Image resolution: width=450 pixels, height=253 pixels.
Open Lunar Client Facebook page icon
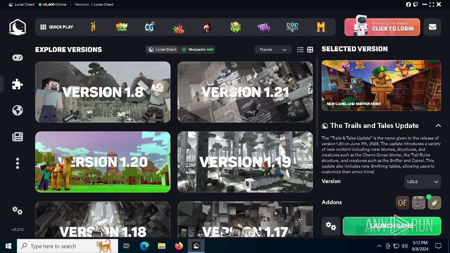pos(409,5)
